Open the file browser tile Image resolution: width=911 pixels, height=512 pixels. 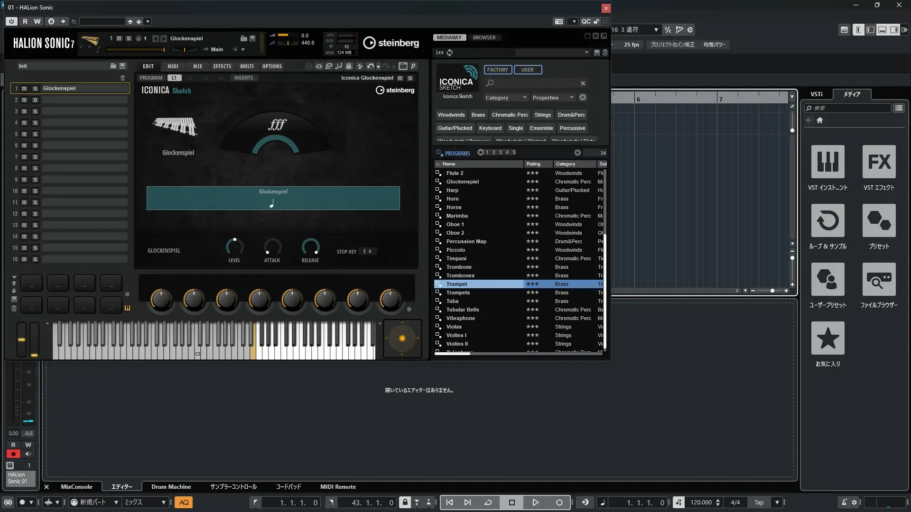click(879, 280)
